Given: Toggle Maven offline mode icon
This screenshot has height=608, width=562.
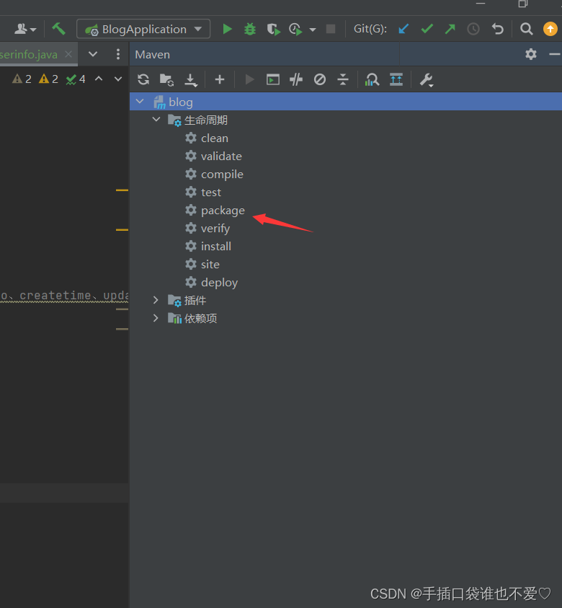Looking at the screenshot, I should (296, 80).
